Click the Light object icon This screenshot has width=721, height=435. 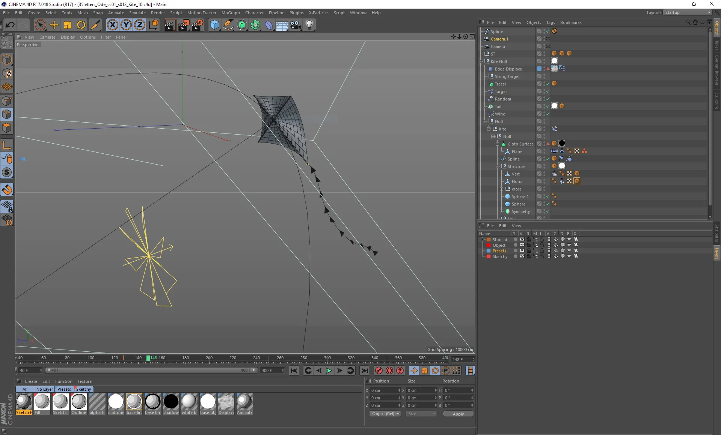click(x=309, y=25)
